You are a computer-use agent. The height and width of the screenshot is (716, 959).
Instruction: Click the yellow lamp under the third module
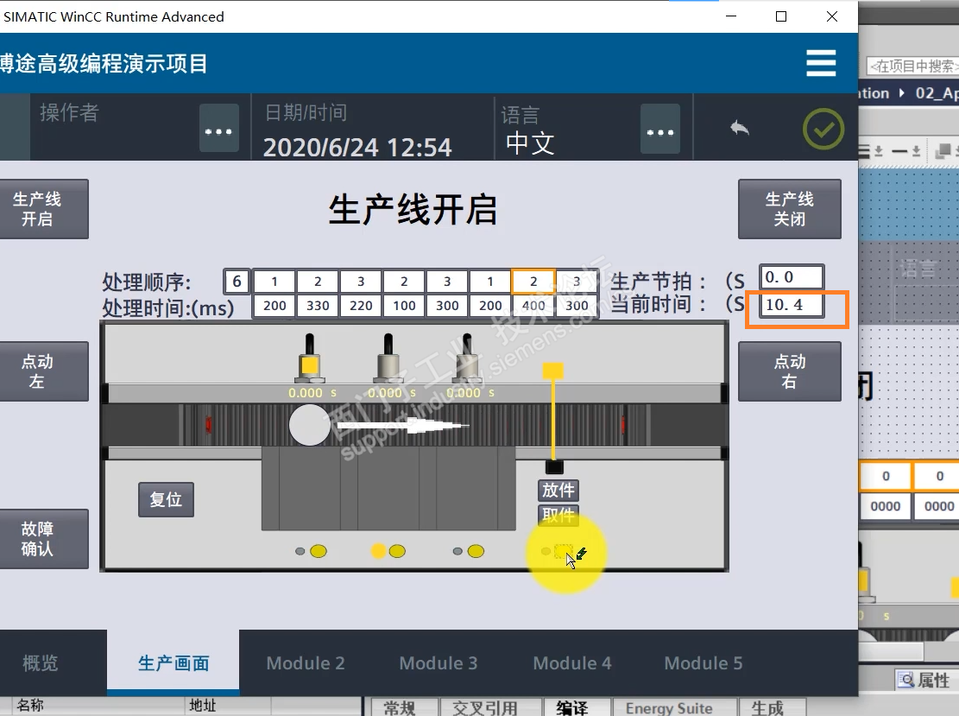click(x=476, y=551)
